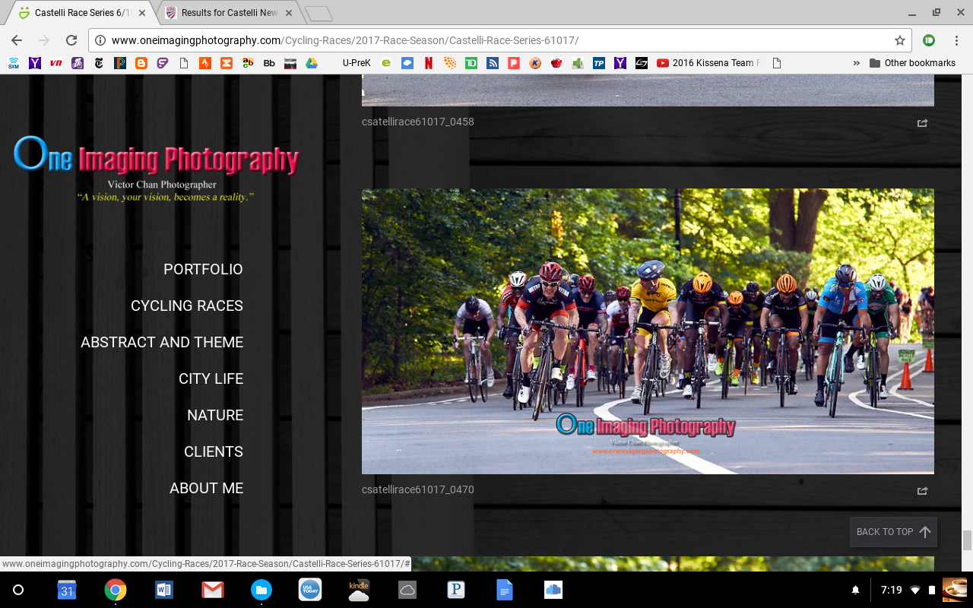Open the Google Drive bookmark
973x608 pixels.
point(312,63)
